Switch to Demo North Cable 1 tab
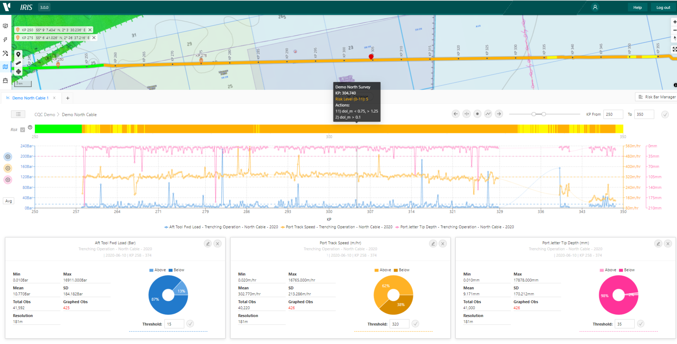677x344 pixels. pyautogui.click(x=30, y=98)
